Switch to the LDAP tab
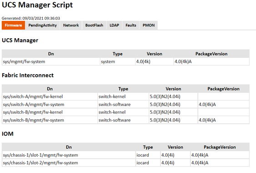The width and height of the screenshot is (256, 173). [114, 25]
